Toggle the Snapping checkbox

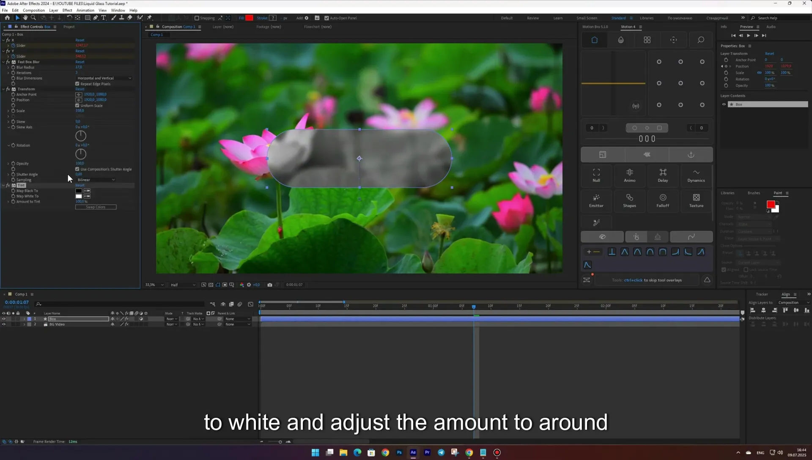coord(197,18)
